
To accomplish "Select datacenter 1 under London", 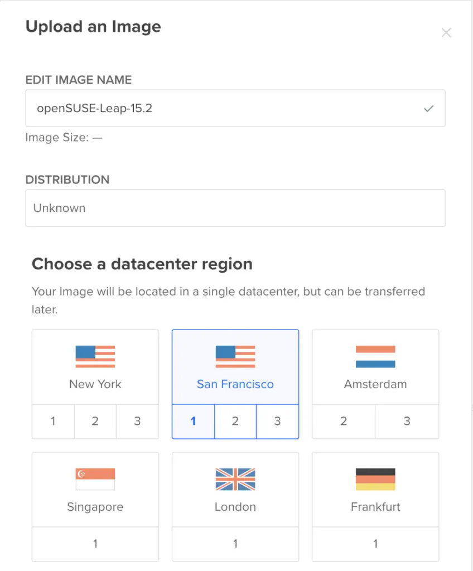I will click(235, 544).
